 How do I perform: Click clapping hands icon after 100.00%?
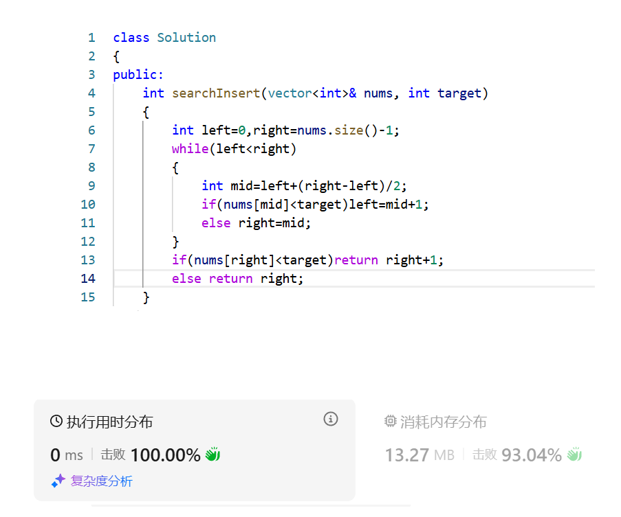213,454
